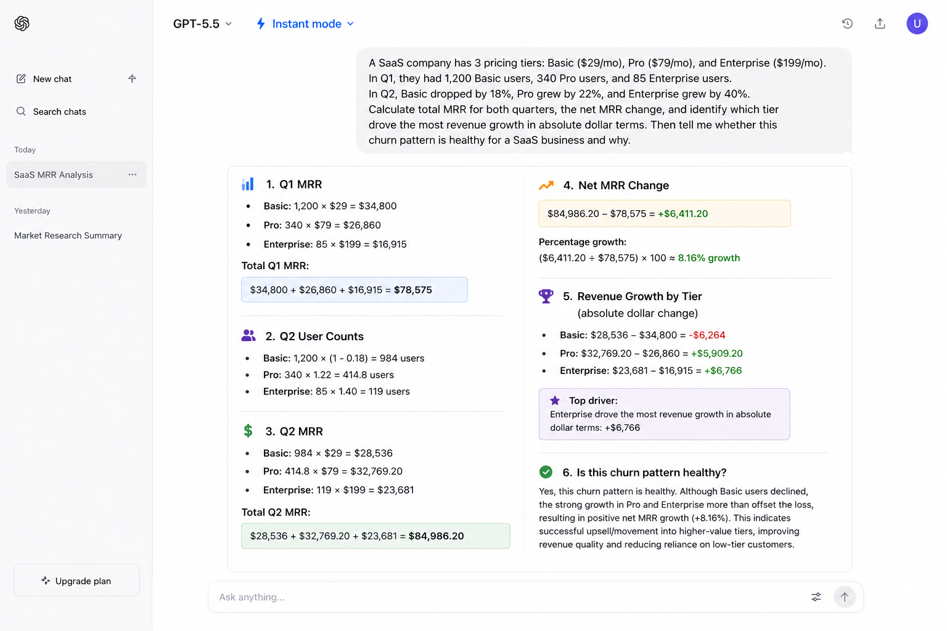This screenshot has height=631, width=947.
Task: Click the send arrow button
Action: (x=845, y=596)
